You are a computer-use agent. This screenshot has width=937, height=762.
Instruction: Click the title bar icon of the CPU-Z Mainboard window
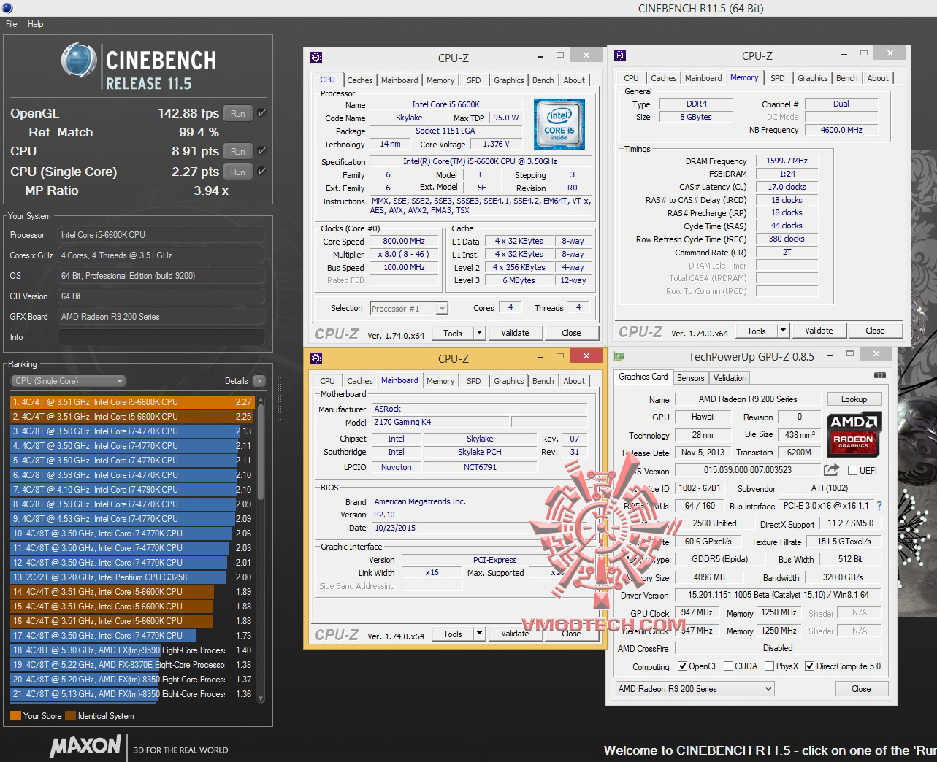coord(316,358)
